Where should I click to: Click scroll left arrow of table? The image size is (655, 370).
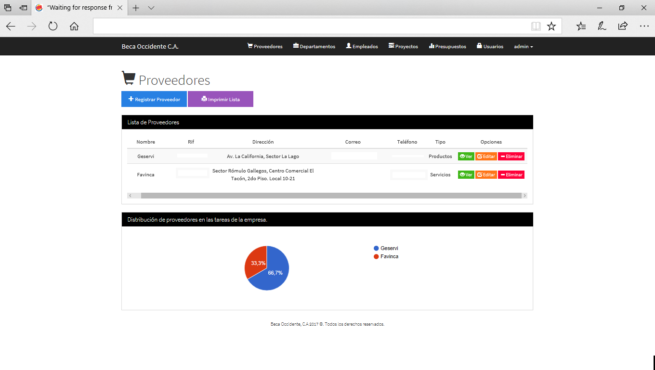pyautogui.click(x=130, y=196)
